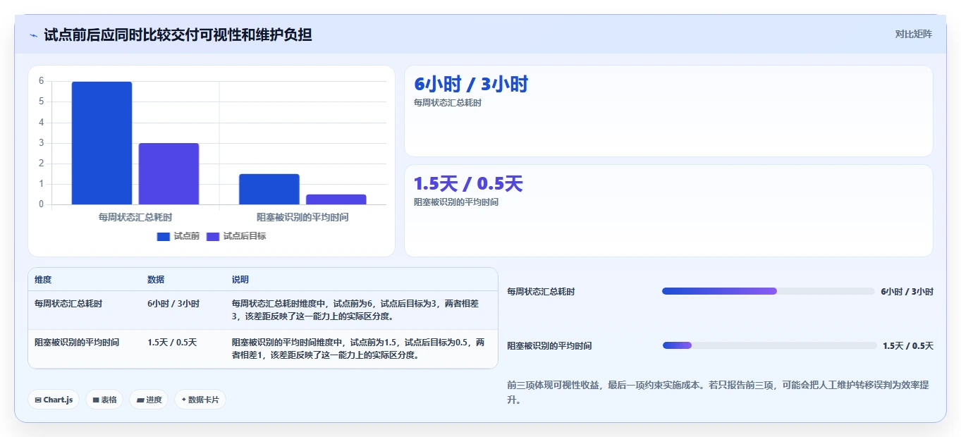Click the tallest 试点前 bar for 每周状态汇总耗时
The image size is (961, 437).
[x=102, y=143]
